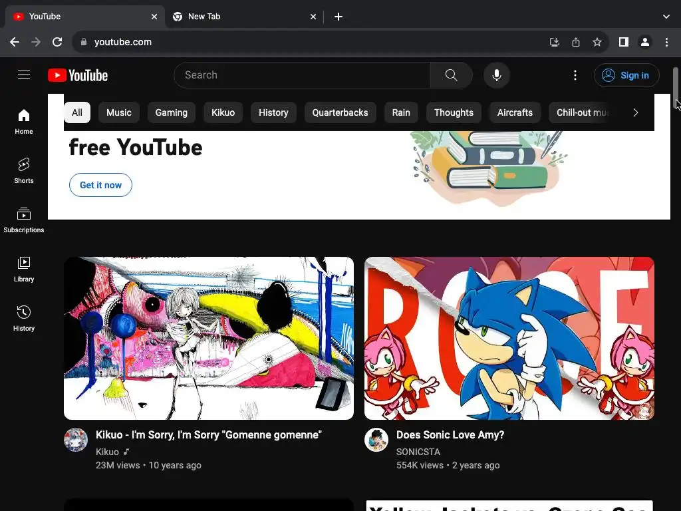Open Library in the sidebar
Image resolution: width=681 pixels, height=511 pixels.
[24, 269]
